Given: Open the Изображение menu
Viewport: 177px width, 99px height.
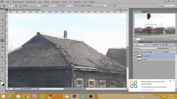Looking at the screenshot, I should coord(31,2).
